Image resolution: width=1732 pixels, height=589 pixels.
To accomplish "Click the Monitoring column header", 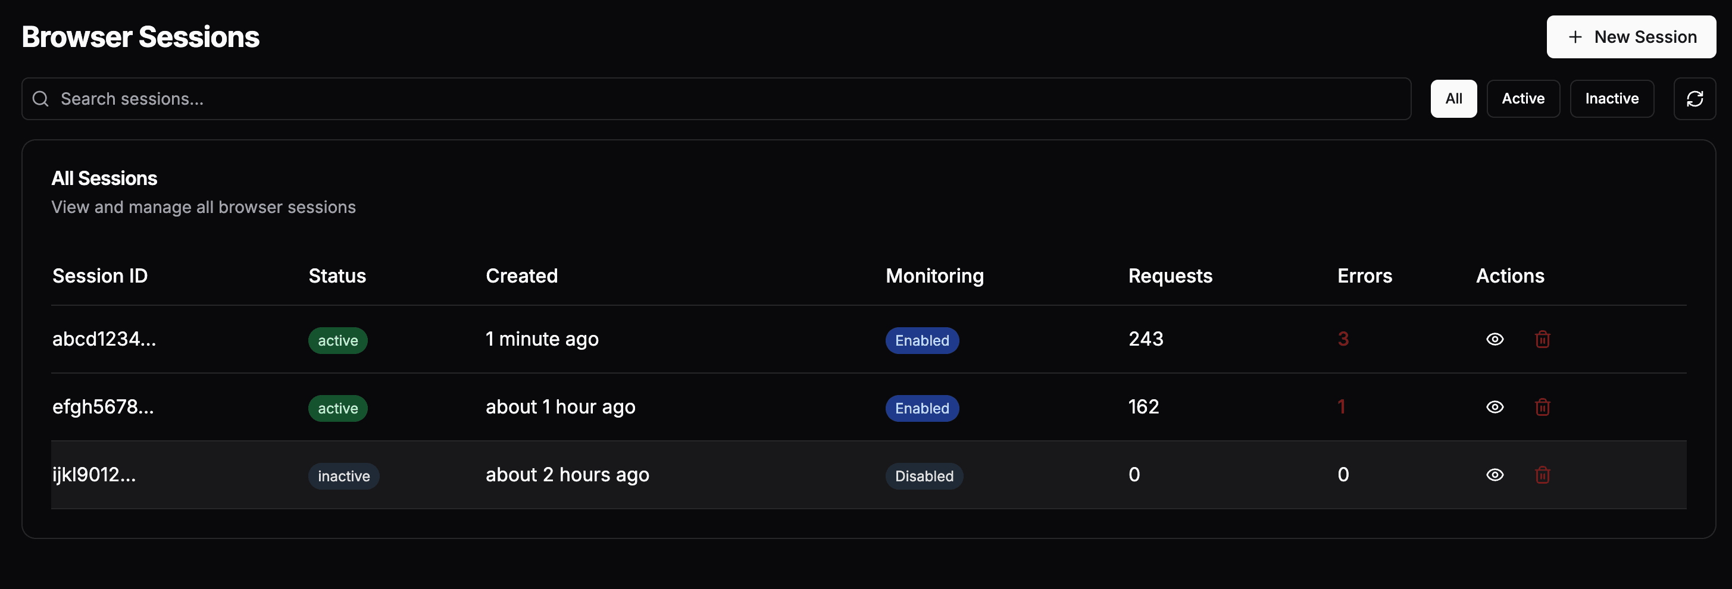I will tap(934, 275).
